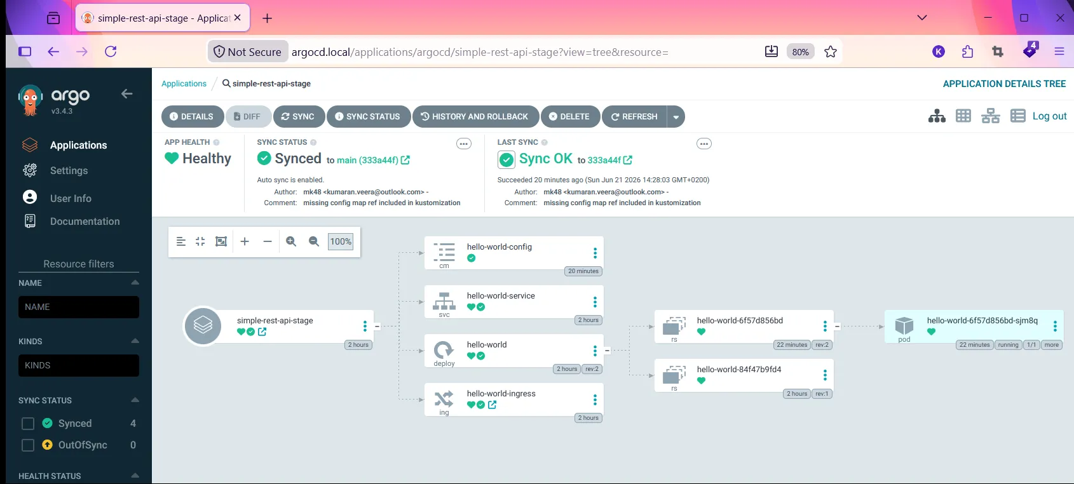Switch to the list view
Image resolution: width=1074 pixels, height=484 pixels.
pos(1018,116)
